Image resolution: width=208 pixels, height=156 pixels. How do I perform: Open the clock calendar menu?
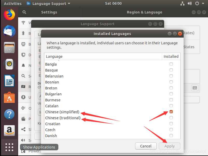pos(113,3)
